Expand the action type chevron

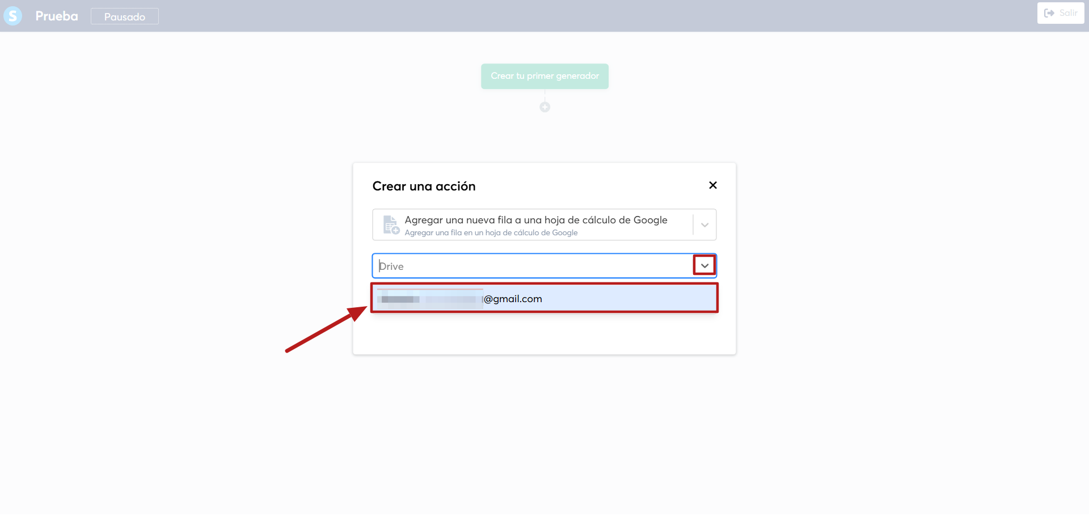click(x=704, y=225)
